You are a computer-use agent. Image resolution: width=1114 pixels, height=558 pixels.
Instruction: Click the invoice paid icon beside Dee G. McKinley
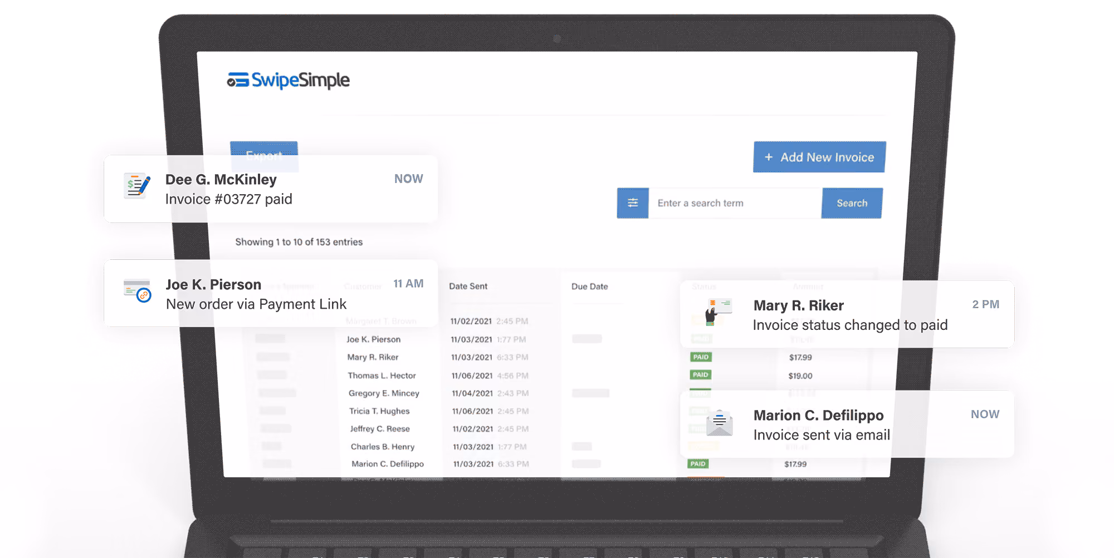[x=136, y=186]
